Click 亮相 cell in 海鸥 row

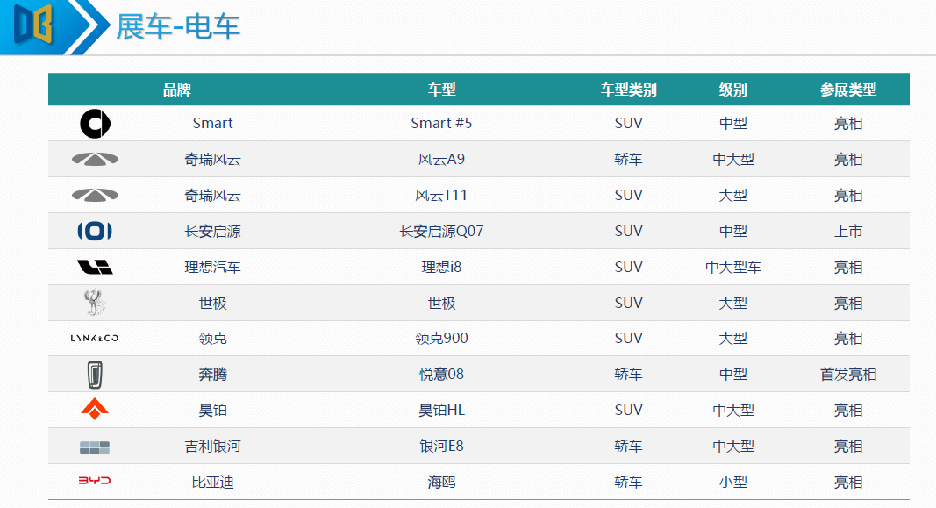pyautogui.click(x=848, y=482)
